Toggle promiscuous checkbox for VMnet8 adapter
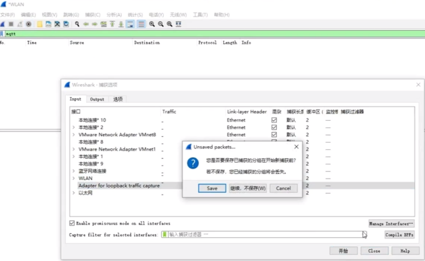This screenshot has width=425, height=261. pyautogui.click(x=274, y=135)
